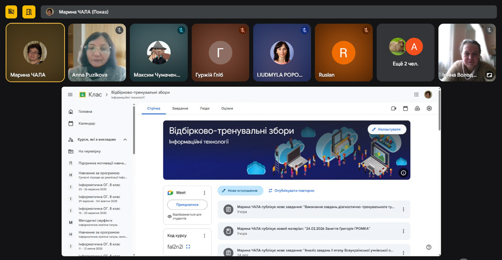Click the yellow leave-meeting door icon
502x260 pixels.
[29, 12]
